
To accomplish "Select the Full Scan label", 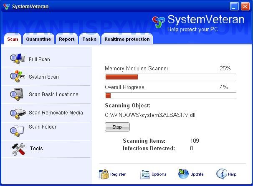I will 39,60.
